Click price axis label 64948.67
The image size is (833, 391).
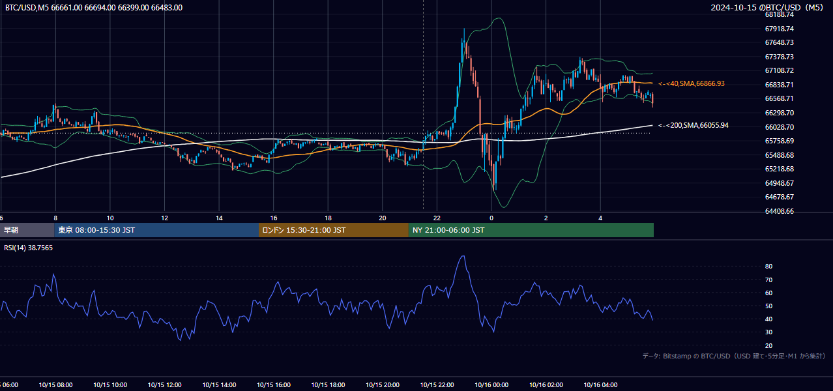[x=779, y=183]
